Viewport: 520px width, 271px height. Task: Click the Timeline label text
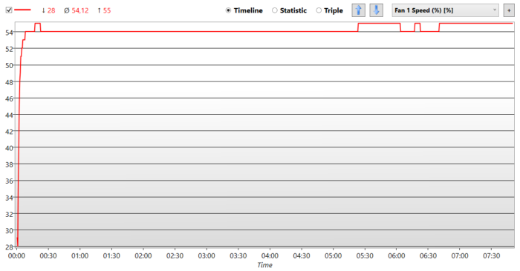click(x=248, y=10)
